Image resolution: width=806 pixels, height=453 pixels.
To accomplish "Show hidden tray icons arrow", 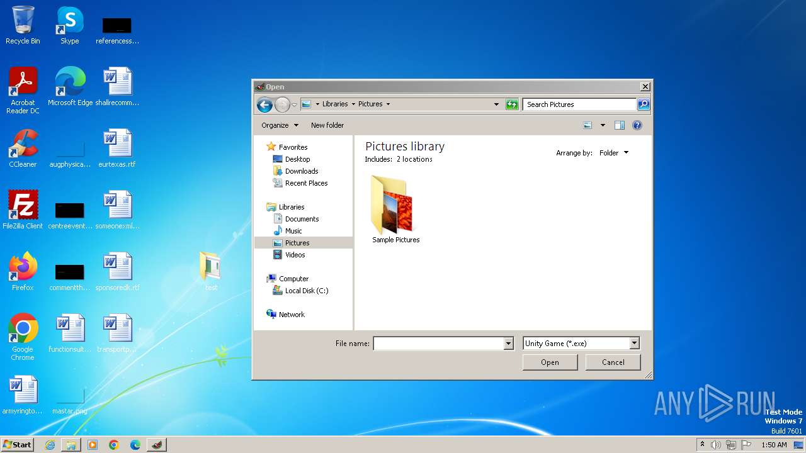I will click(702, 445).
